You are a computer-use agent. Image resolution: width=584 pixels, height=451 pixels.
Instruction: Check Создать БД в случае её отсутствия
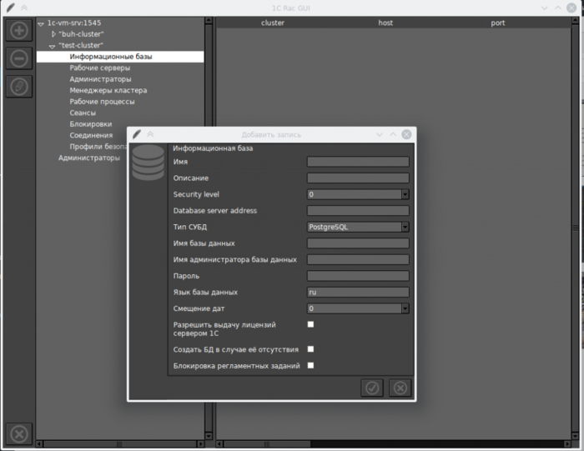pyautogui.click(x=310, y=349)
